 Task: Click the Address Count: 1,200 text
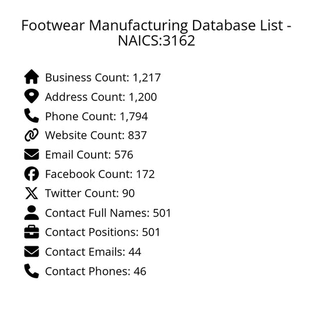(x=101, y=97)
